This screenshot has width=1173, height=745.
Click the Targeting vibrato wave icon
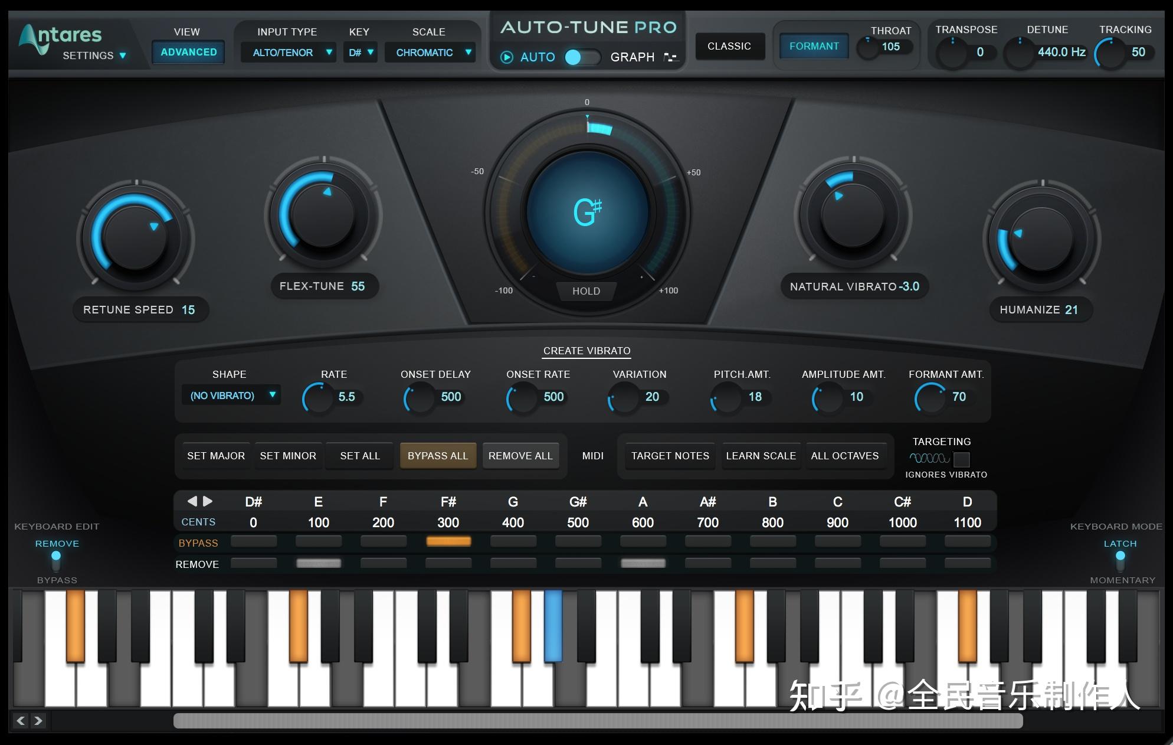tap(929, 458)
